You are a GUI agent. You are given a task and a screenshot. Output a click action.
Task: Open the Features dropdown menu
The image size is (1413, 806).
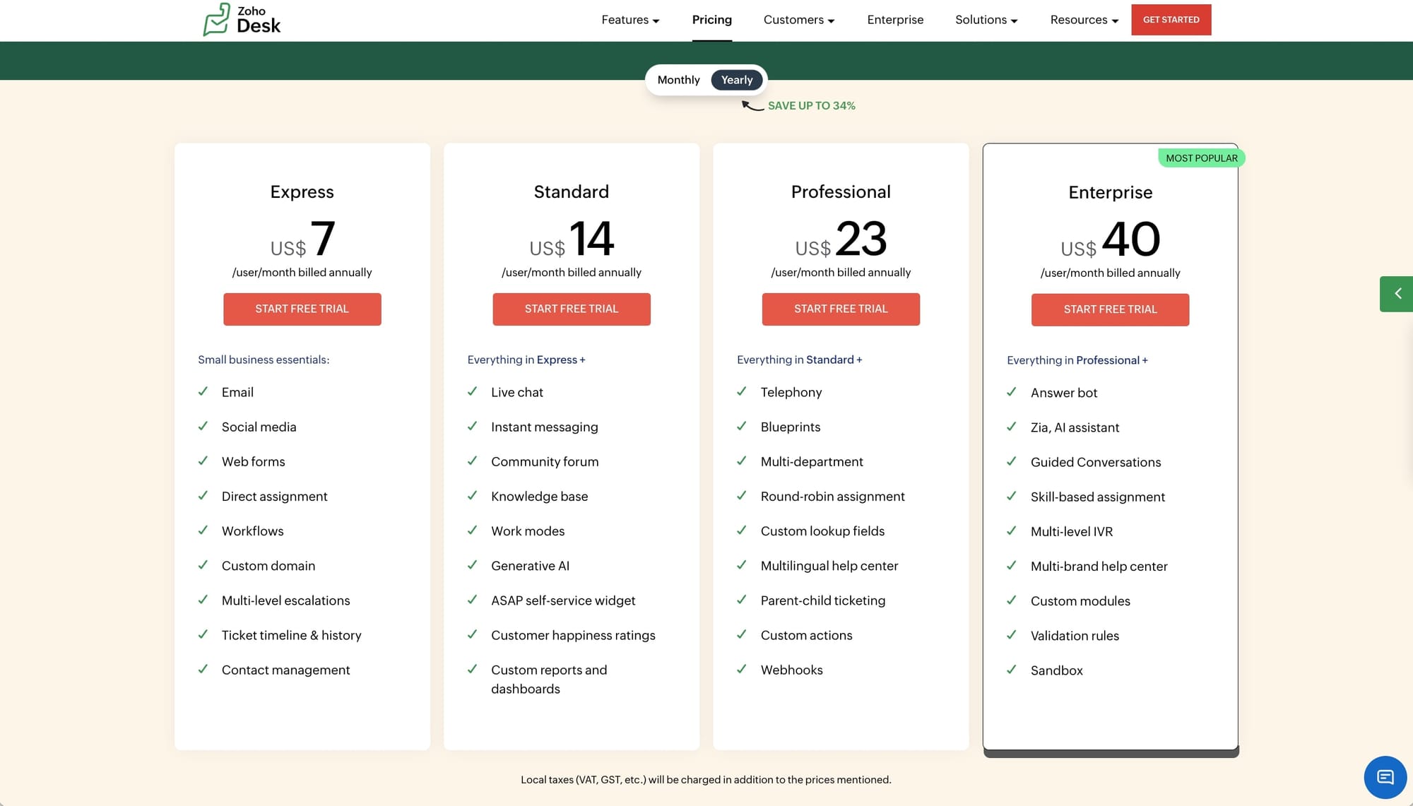[630, 20]
